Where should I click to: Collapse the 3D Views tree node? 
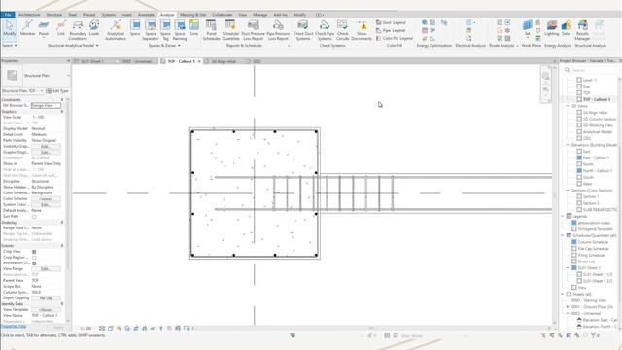click(568, 106)
